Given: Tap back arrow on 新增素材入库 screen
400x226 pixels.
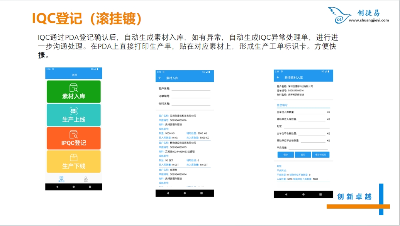Looking at the screenshot, I should 278,78.
